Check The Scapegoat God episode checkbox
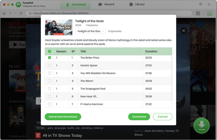 (49, 89)
